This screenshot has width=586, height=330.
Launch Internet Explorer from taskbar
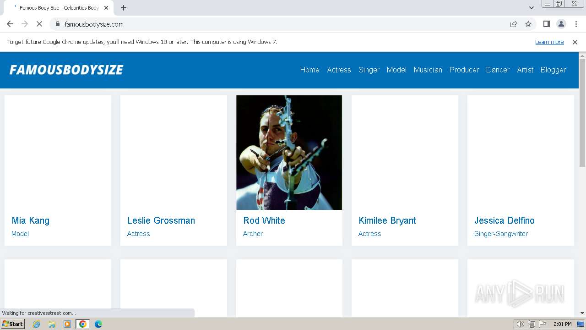pyautogui.click(x=36, y=324)
